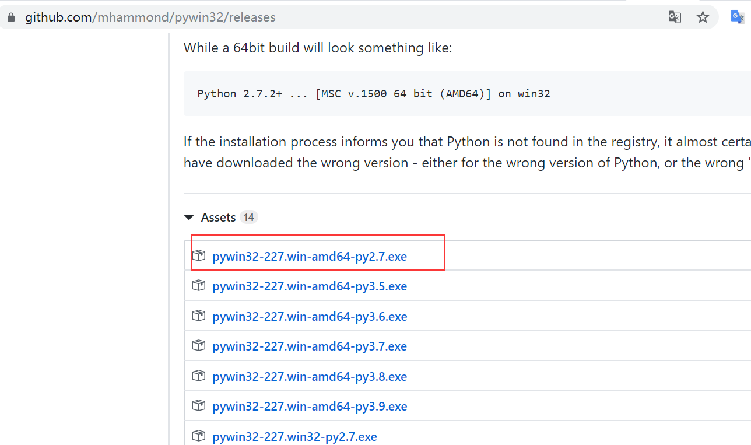
Task: Click package icon beside py3.7 amd64 file
Action: (x=199, y=346)
